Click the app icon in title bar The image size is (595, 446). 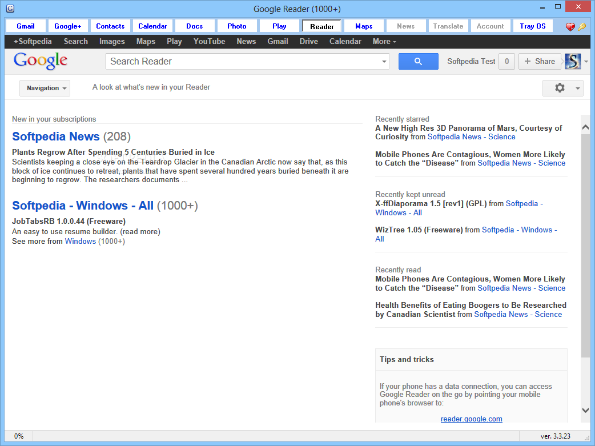(10, 9)
